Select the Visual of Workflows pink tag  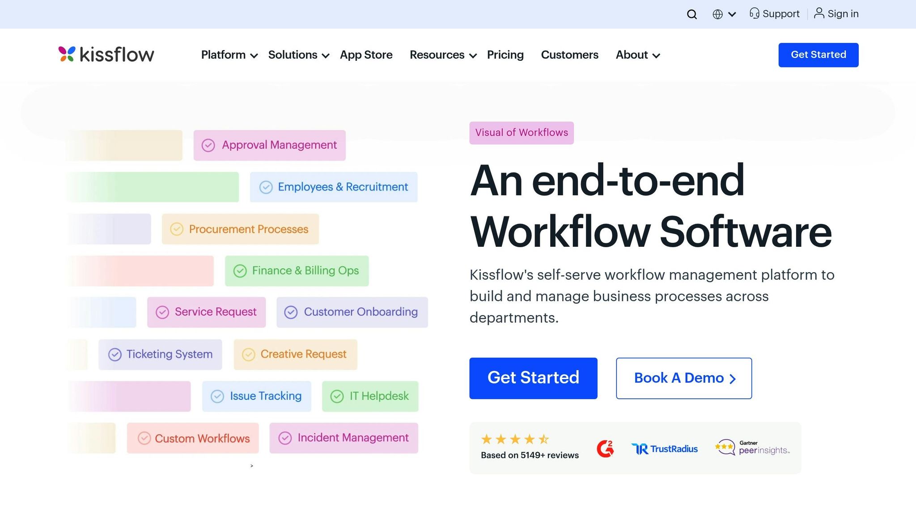point(521,133)
